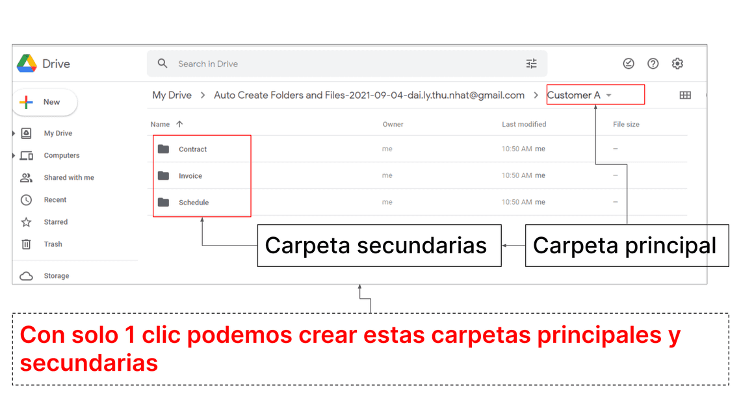741x404 pixels.
Task: Open the Recent files section
Action: pos(55,200)
